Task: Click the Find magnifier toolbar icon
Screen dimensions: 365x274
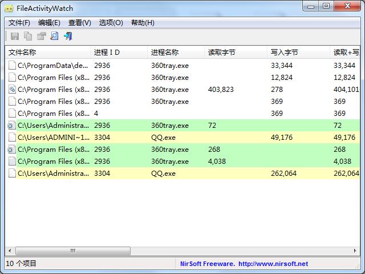Action: [54, 37]
